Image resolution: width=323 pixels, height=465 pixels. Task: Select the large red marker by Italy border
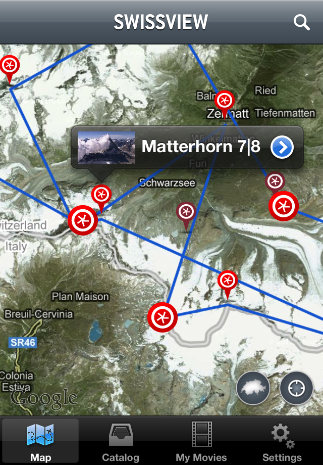(x=83, y=220)
